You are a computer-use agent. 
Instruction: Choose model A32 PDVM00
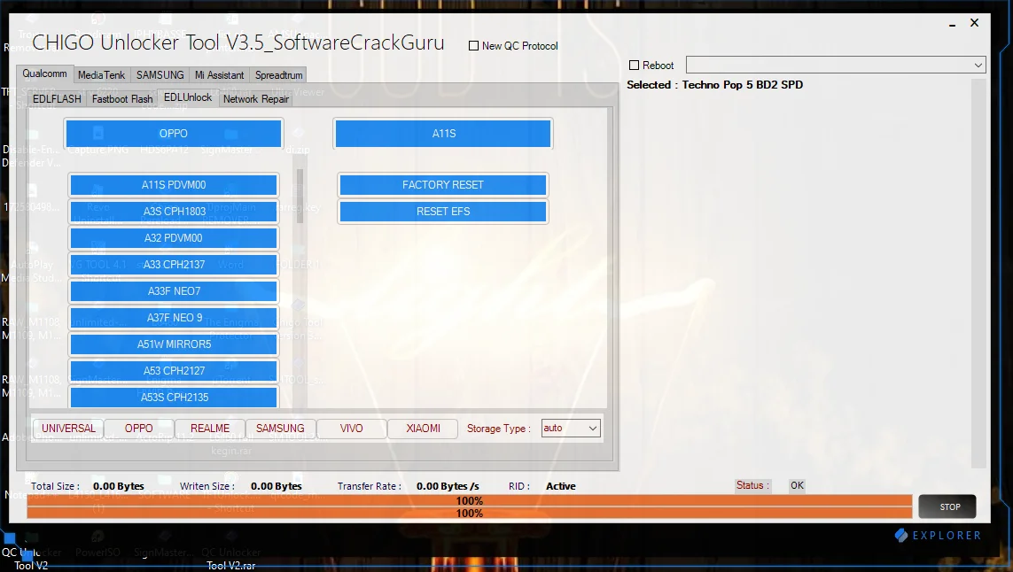tap(174, 237)
